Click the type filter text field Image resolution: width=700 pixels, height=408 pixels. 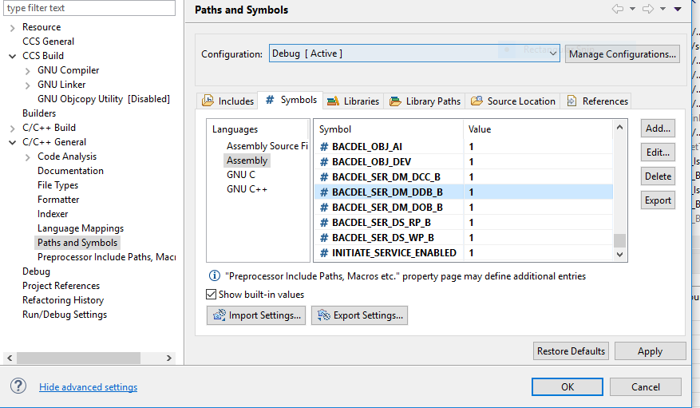[88, 8]
